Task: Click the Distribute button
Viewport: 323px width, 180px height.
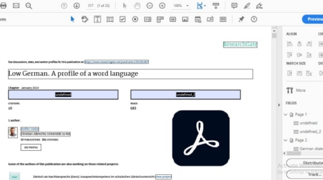Action: [305, 163]
